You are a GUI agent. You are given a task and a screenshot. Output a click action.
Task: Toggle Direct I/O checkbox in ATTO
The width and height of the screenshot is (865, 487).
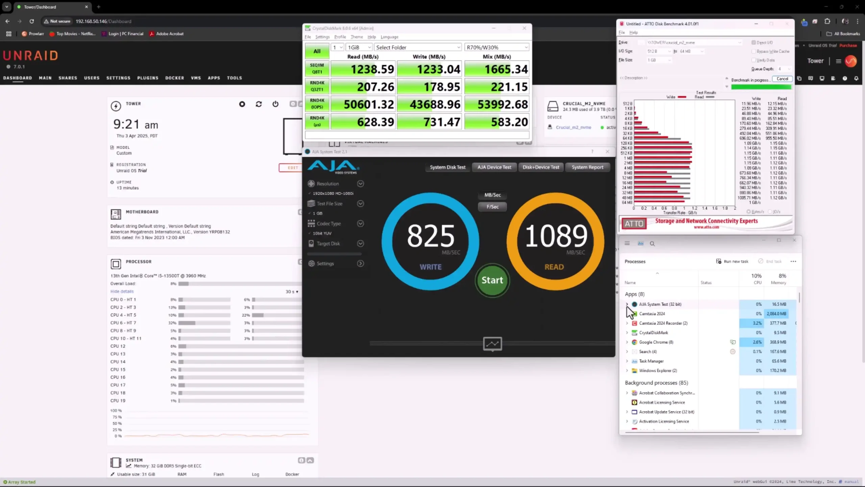point(753,43)
